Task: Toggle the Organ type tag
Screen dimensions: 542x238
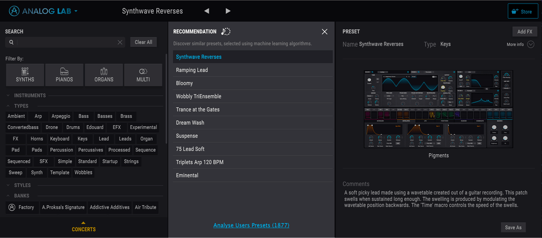Action: 147,139
